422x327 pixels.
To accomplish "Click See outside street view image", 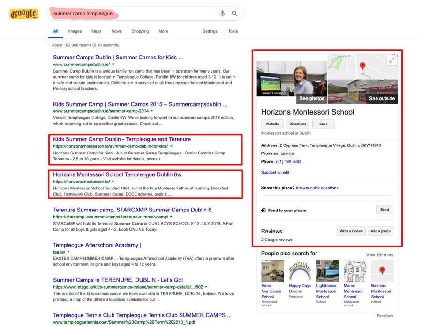I will click(382, 99).
